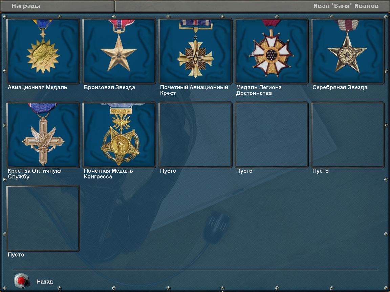The height and width of the screenshot is (292, 390).
Task: Click the red round Назад button icon
Action: pos(21,281)
